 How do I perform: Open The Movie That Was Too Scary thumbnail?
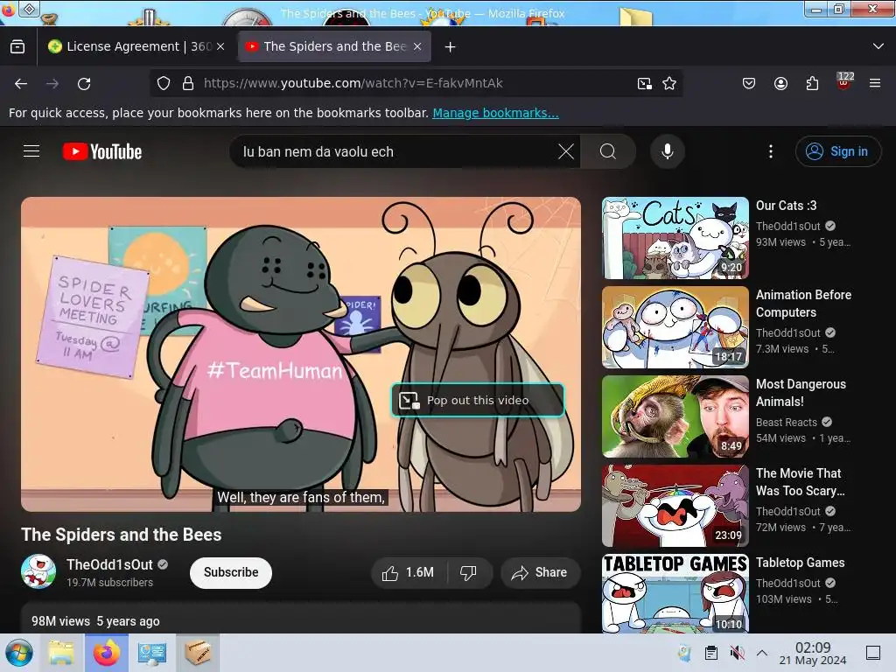[x=675, y=506]
